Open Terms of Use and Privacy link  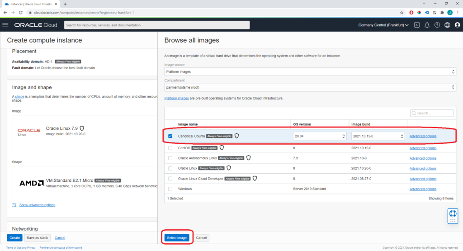[x=21, y=248]
